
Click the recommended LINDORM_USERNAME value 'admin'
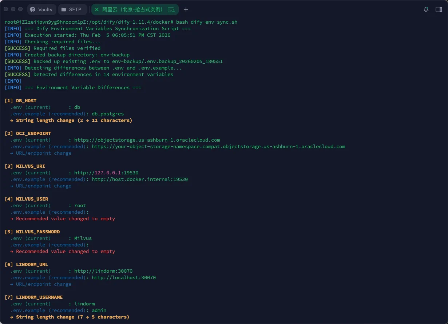tap(99, 310)
